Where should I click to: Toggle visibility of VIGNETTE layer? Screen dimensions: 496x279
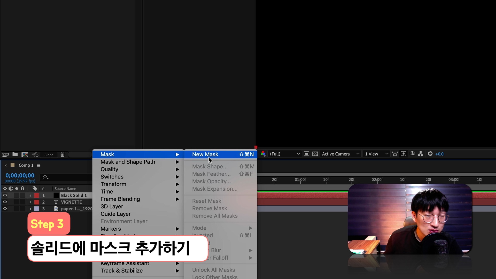click(x=5, y=202)
